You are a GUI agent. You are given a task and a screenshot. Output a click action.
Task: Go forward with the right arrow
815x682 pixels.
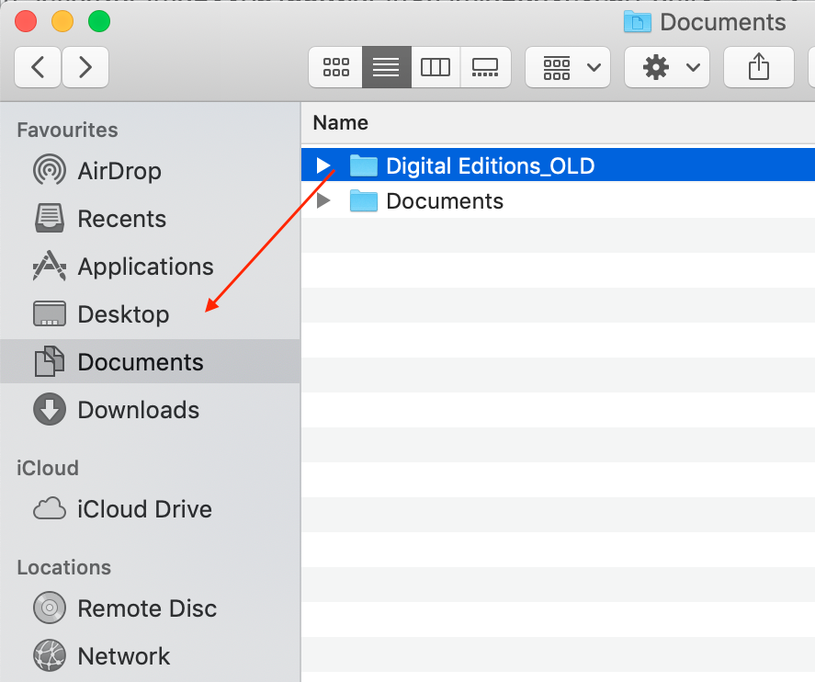point(85,67)
